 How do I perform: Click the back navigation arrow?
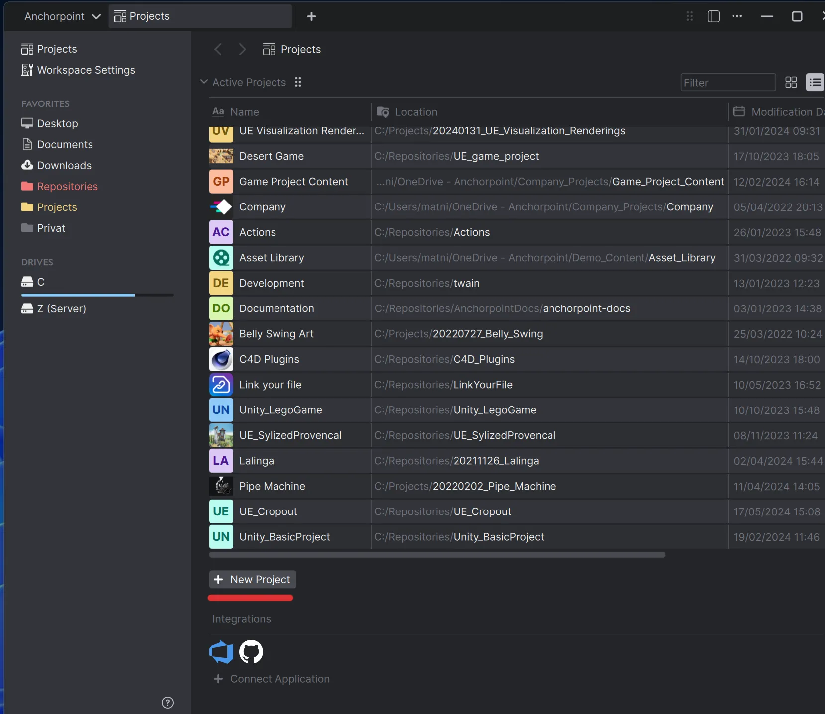point(217,49)
